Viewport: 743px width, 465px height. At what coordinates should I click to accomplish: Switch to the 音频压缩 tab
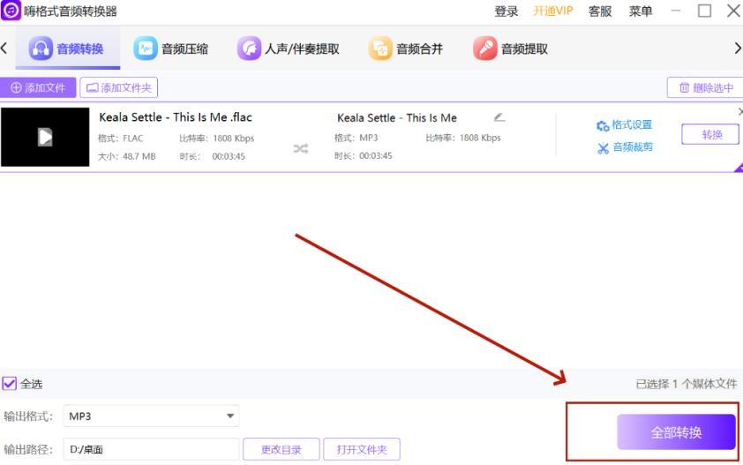coord(171,49)
